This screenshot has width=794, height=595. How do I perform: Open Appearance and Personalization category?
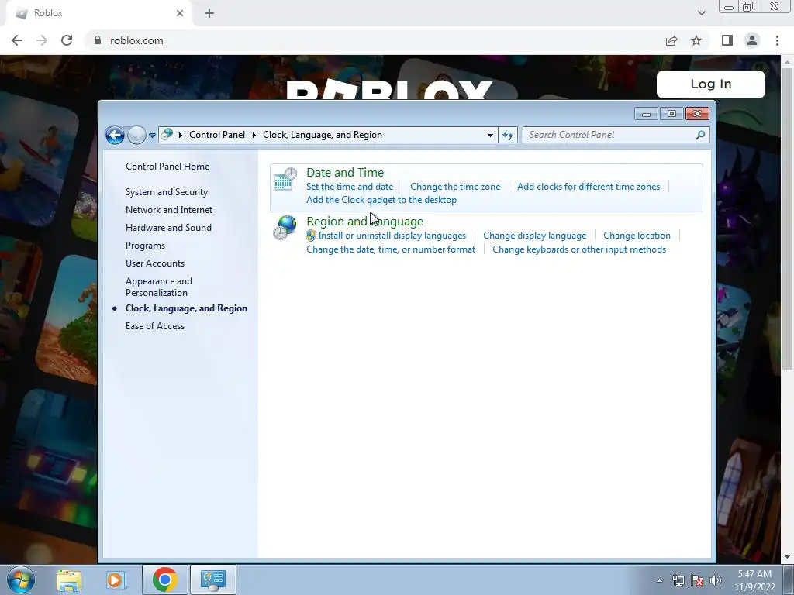(x=159, y=287)
